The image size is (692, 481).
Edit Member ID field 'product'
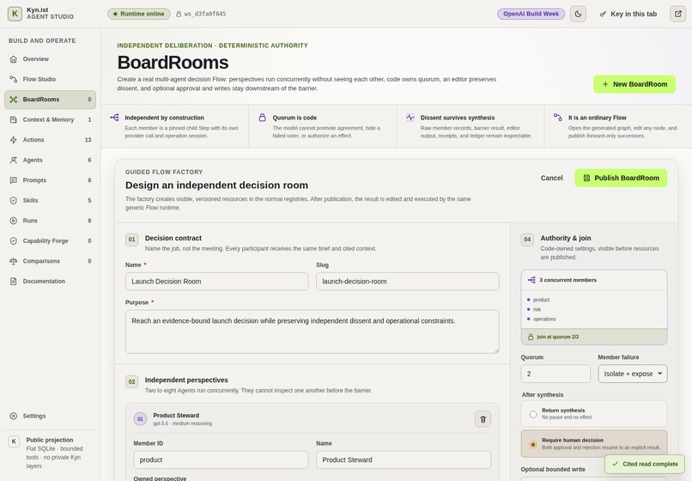pos(221,460)
